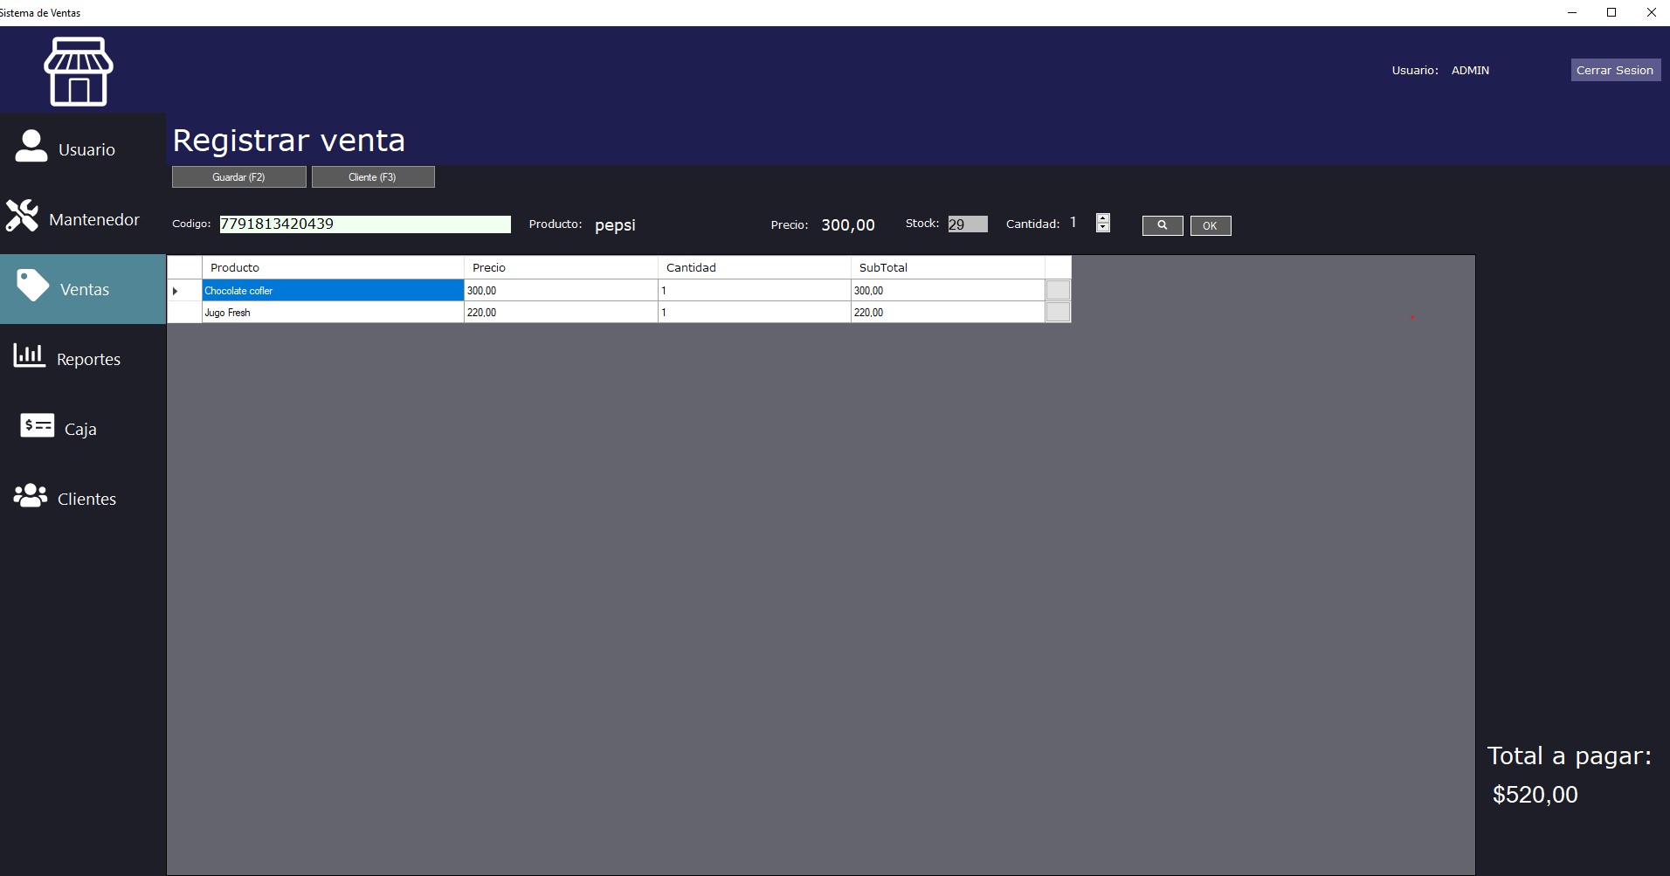Select the Jugo Fresh row
Image resolution: width=1670 pixels, height=876 pixels.
click(332, 312)
